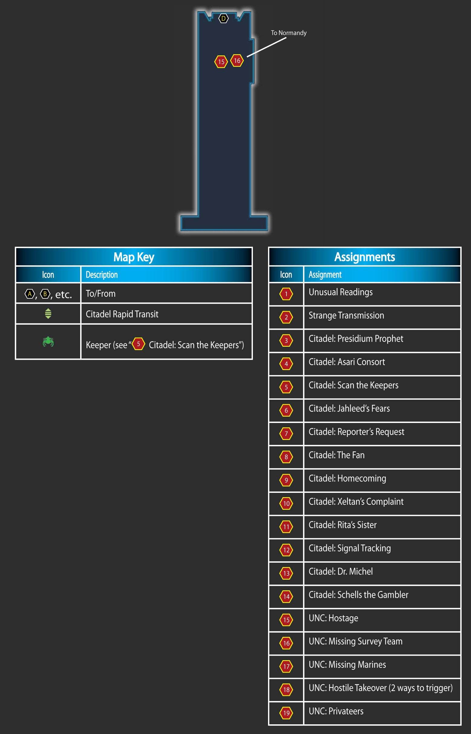Image resolution: width=471 pixels, height=734 pixels.
Task: Click icon 9 beside Homecoming
Action: tap(286, 480)
